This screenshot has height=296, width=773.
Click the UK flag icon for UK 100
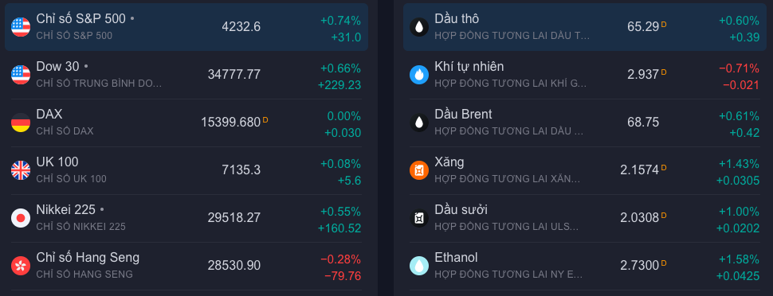(21, 170)
